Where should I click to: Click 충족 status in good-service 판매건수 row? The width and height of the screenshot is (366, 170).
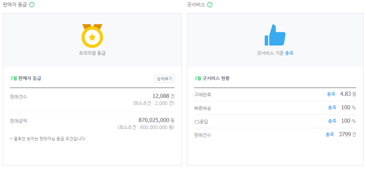click(330, 135)
